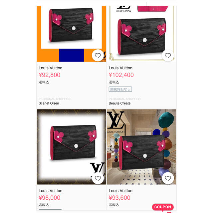Open the store-interior wallet product image

[141, 147]
